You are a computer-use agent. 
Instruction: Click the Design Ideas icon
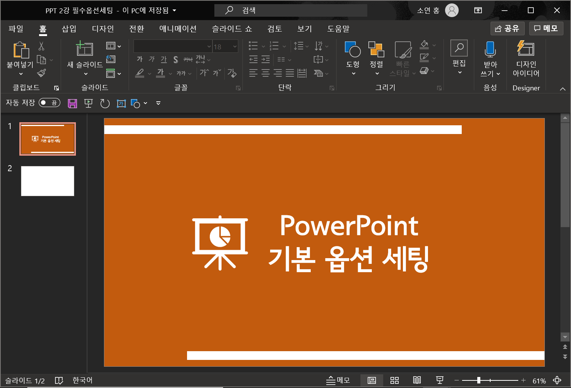[x=526, y=49]
